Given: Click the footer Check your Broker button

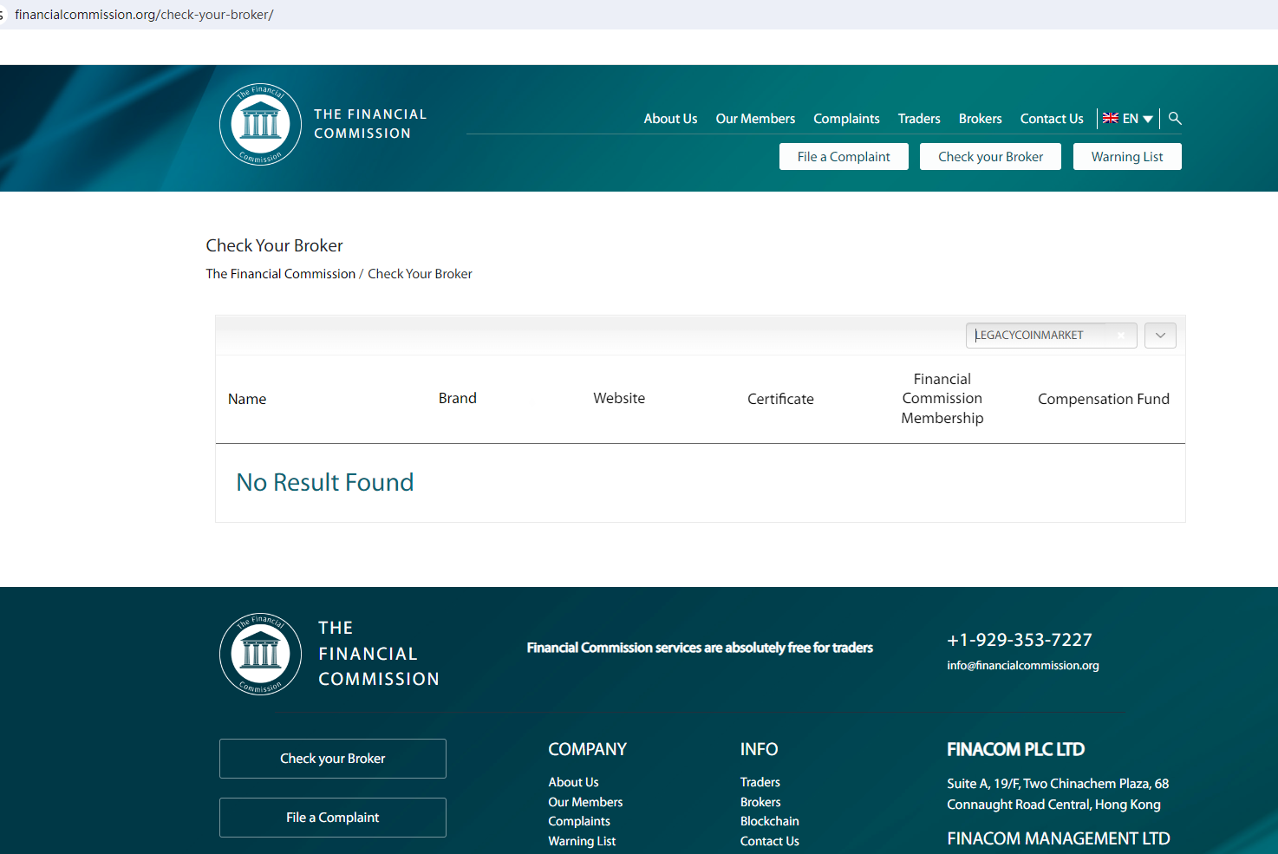Looking at the screenshot, I should pyautogui.click(x=333, y=759).
